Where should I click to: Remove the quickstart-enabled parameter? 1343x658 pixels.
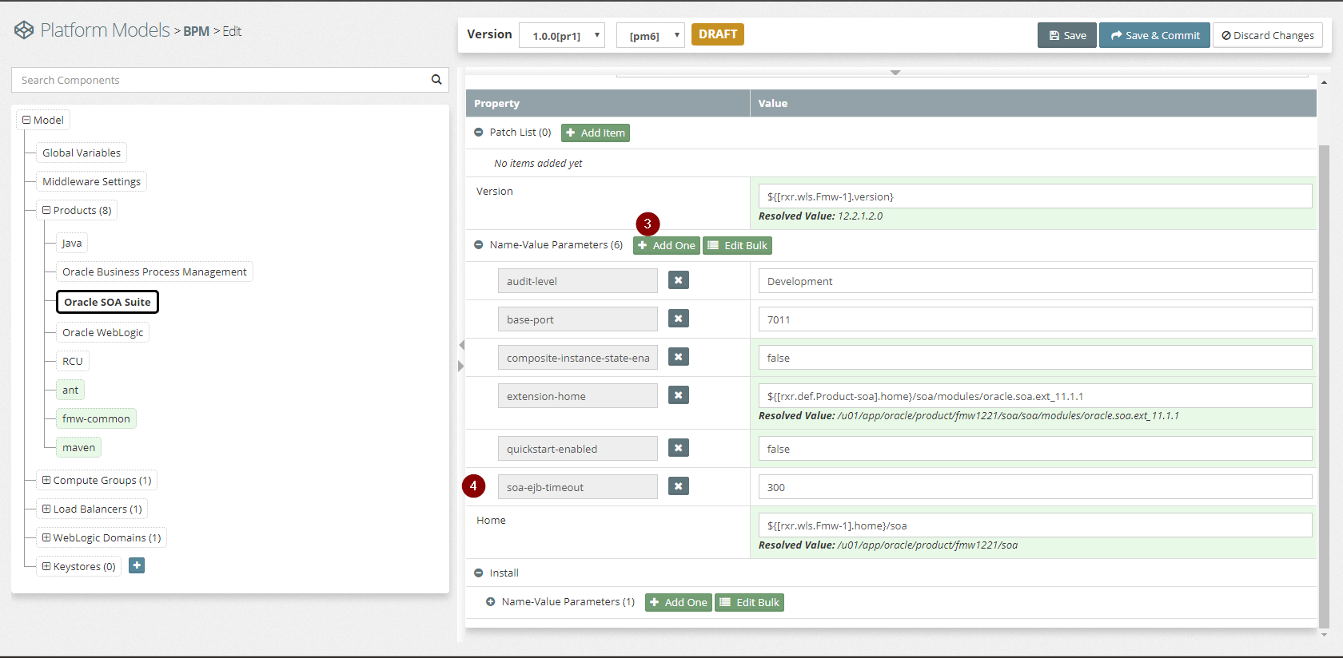tap(678, 448)
